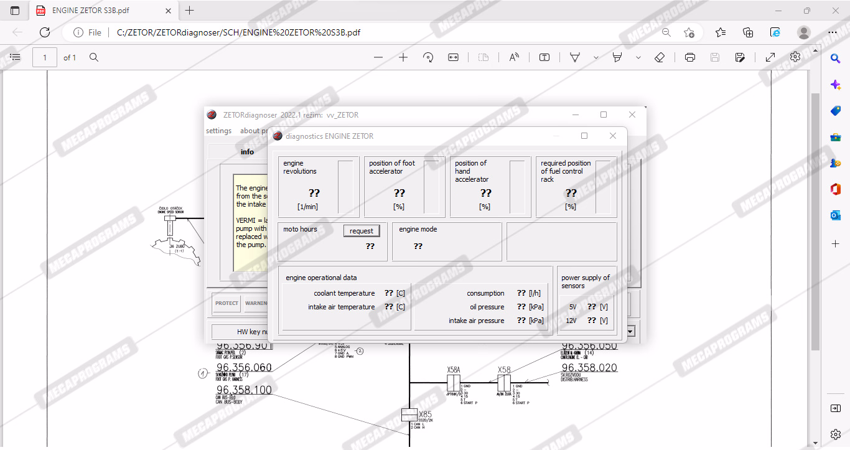Open the page zoom magnifier in address bar
This screenshot has width=850, height=450.
pyautogui.click(x=666, y=32)
